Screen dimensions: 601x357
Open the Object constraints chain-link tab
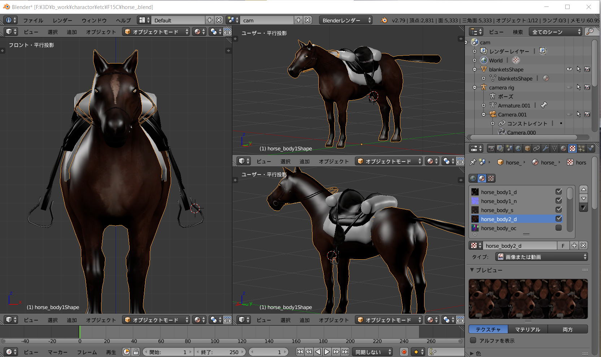pos(536,149)
